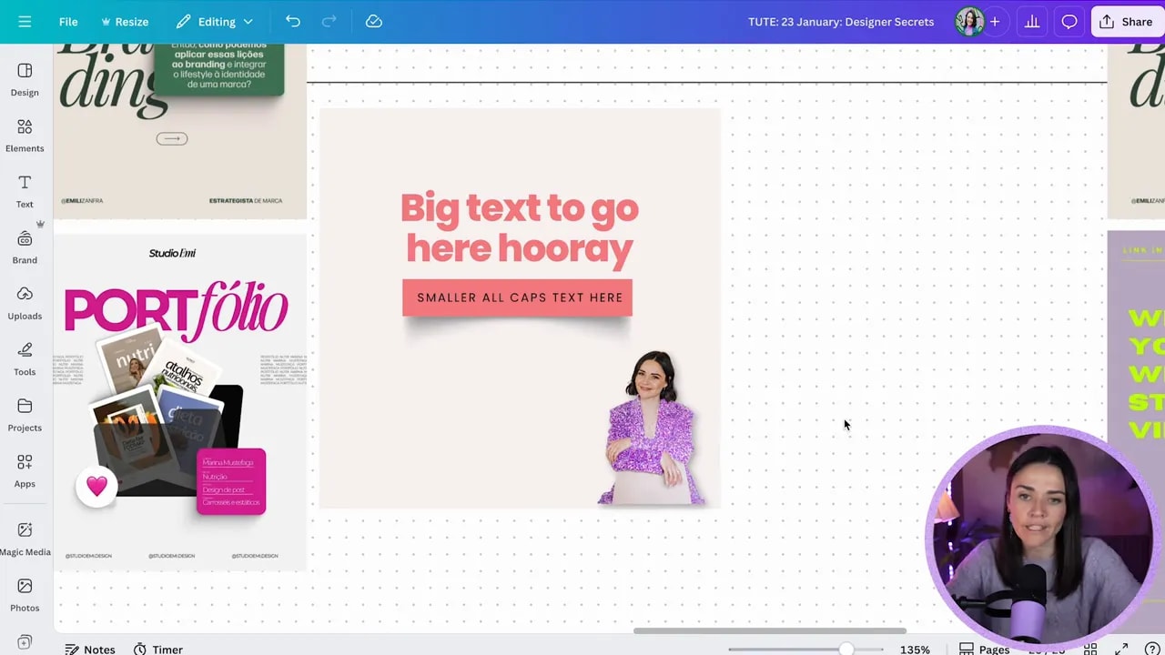
Task: Expand the Resize options
Action: pyautogui.click(x=125, y=21)
